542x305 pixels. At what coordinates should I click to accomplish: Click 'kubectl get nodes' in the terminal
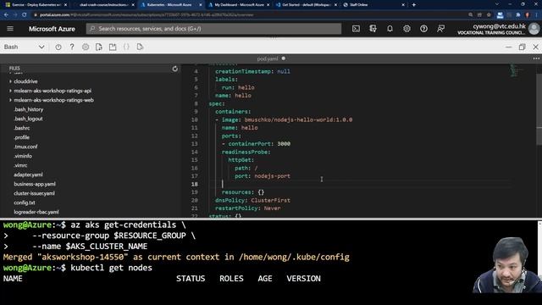[111, 268]
